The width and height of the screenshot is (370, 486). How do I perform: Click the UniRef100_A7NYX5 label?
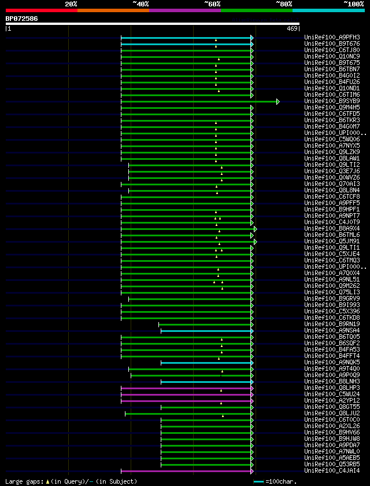click(332, 145)
